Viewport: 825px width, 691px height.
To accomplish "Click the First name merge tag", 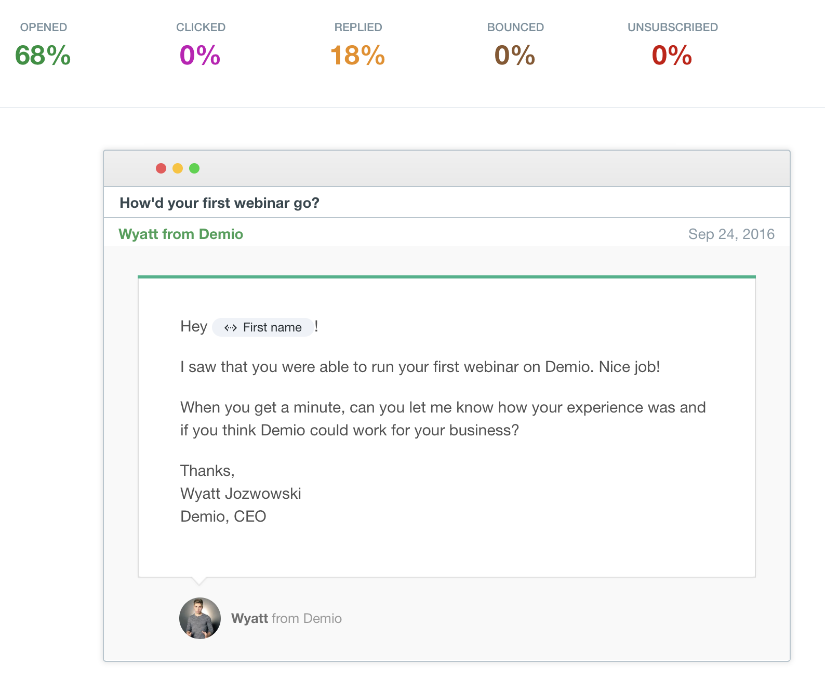I will [263, 327].
